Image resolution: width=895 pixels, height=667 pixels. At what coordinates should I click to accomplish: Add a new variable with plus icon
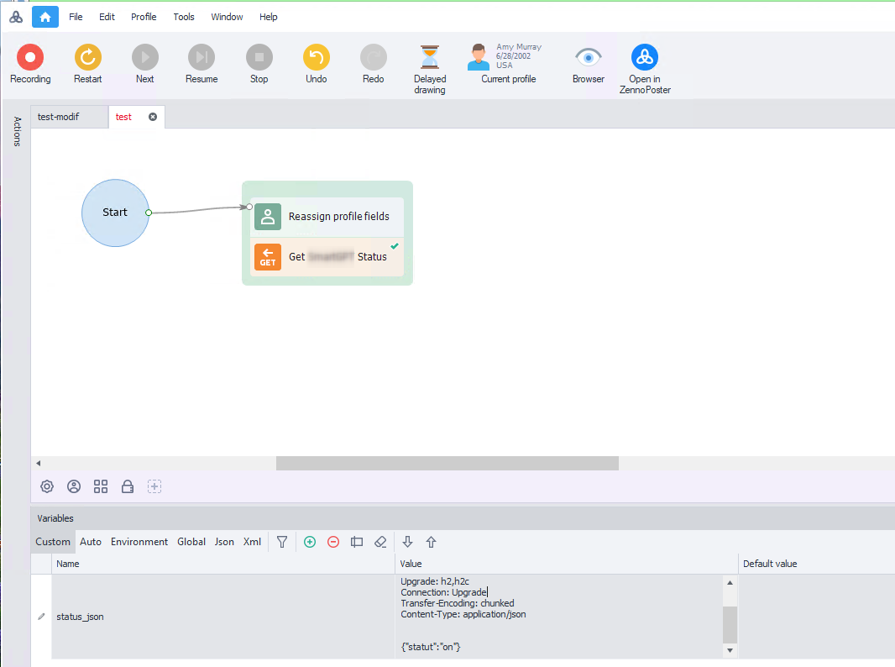(310, 542)
